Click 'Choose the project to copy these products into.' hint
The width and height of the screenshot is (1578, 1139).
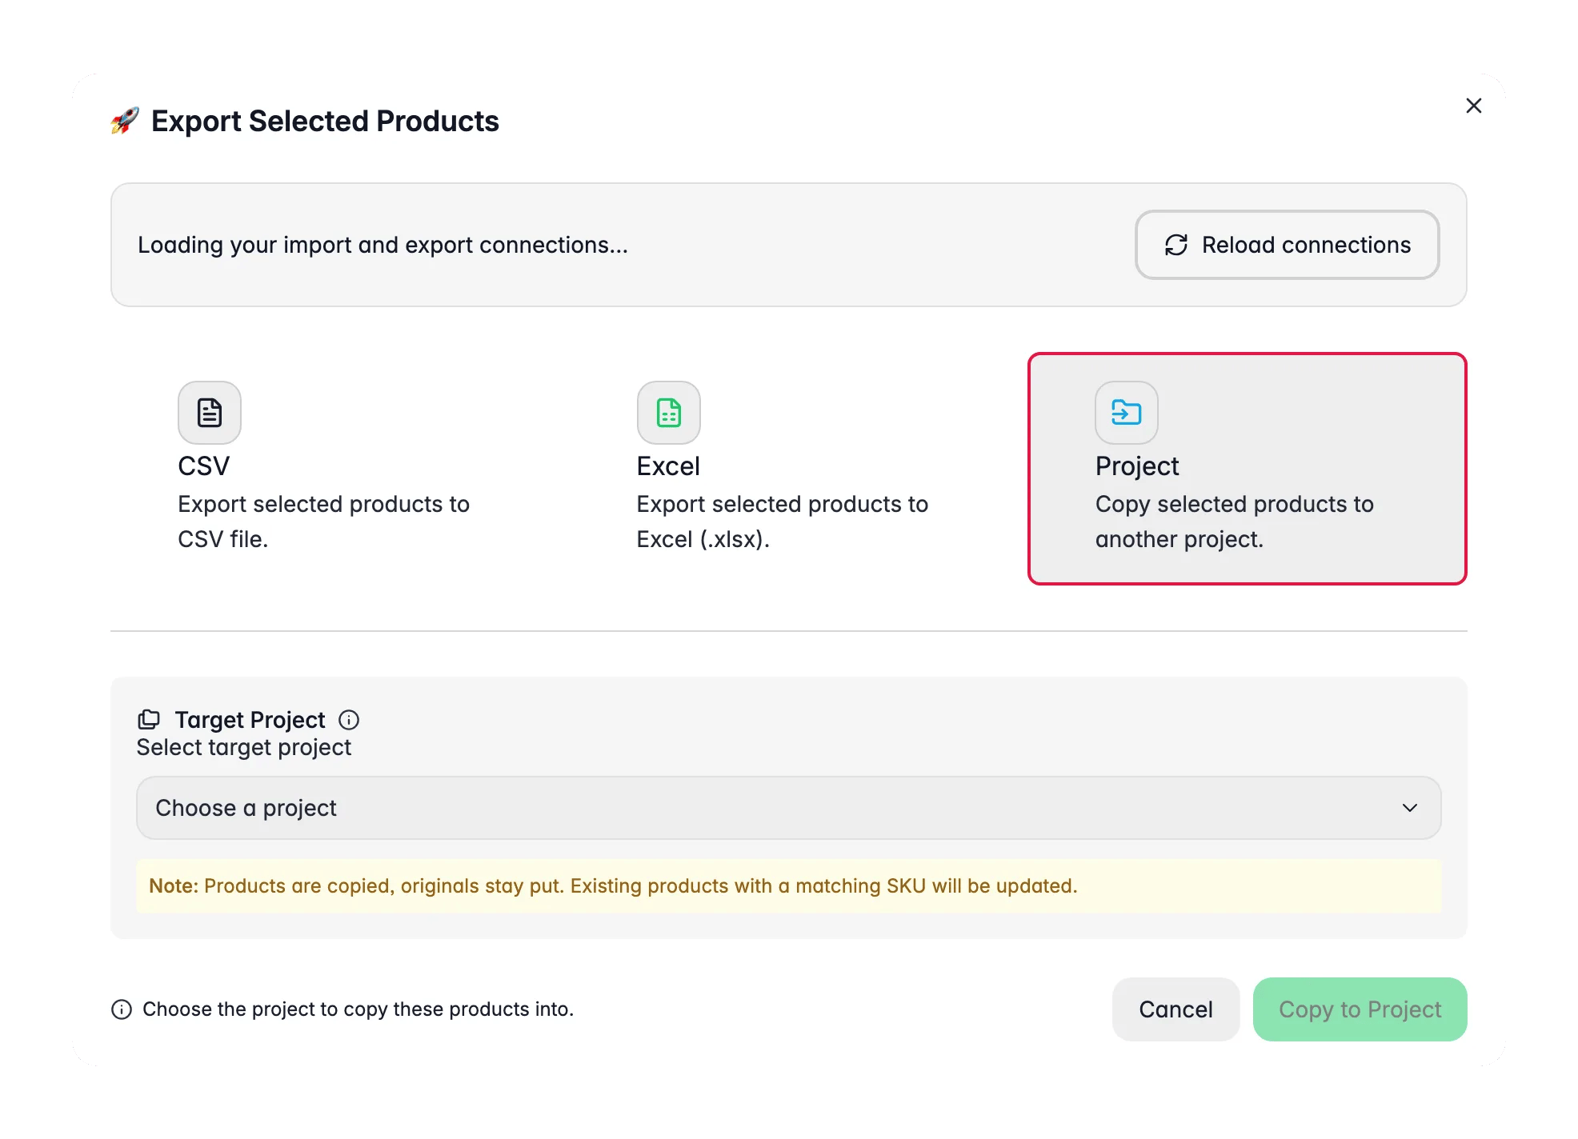pos(358,1009)
